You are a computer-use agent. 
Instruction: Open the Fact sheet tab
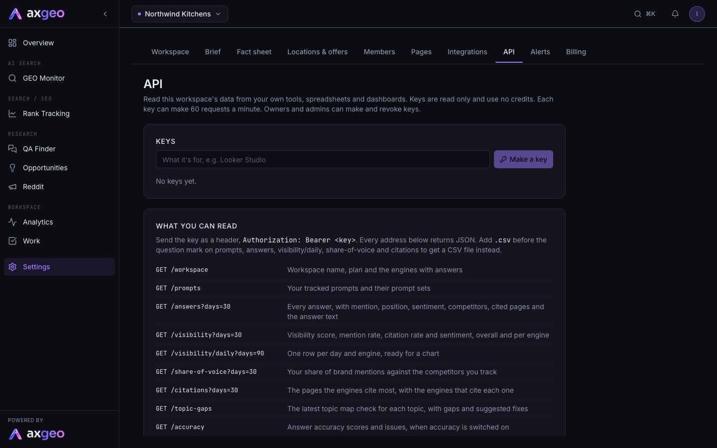tap(254, 52)
